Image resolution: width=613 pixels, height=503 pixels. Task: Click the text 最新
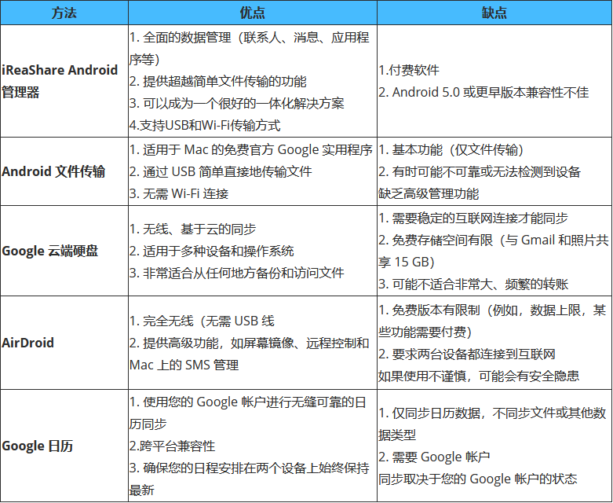coord(142,490)
